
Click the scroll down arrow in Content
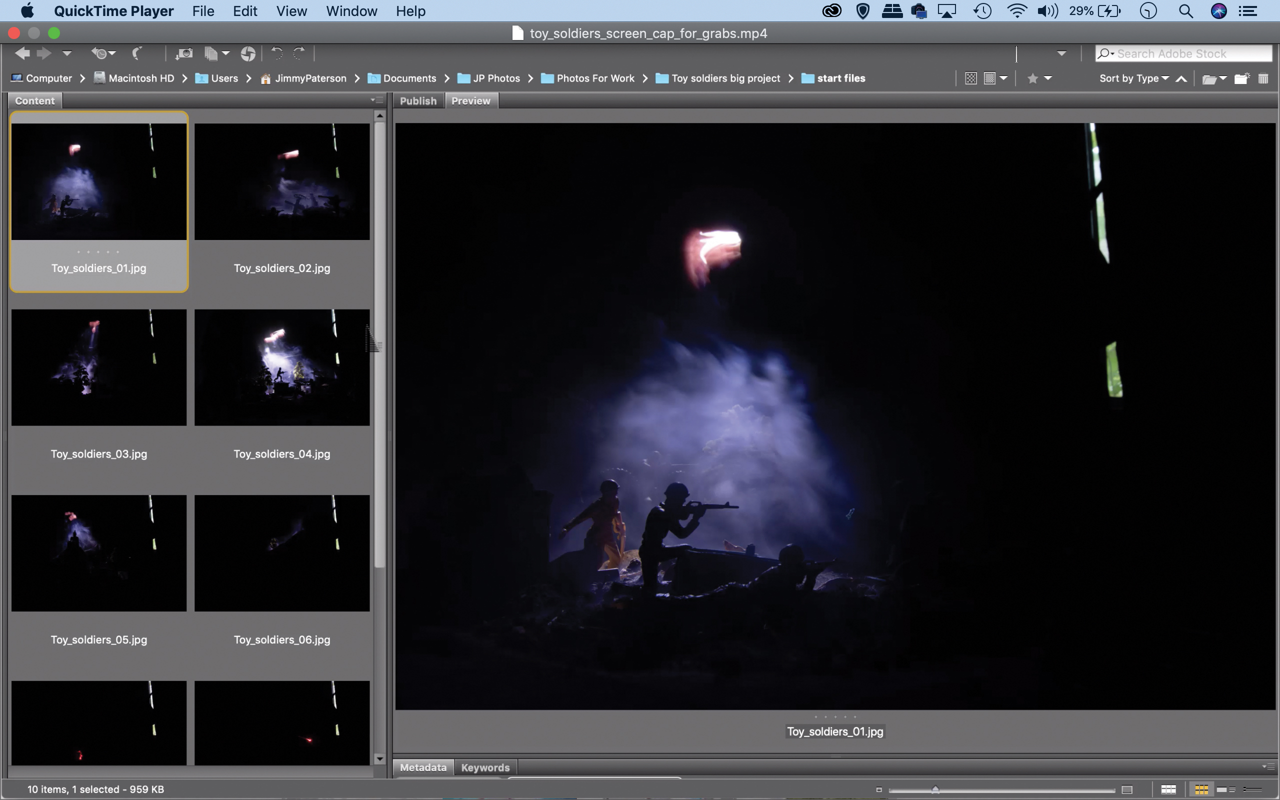coord(379,758)
